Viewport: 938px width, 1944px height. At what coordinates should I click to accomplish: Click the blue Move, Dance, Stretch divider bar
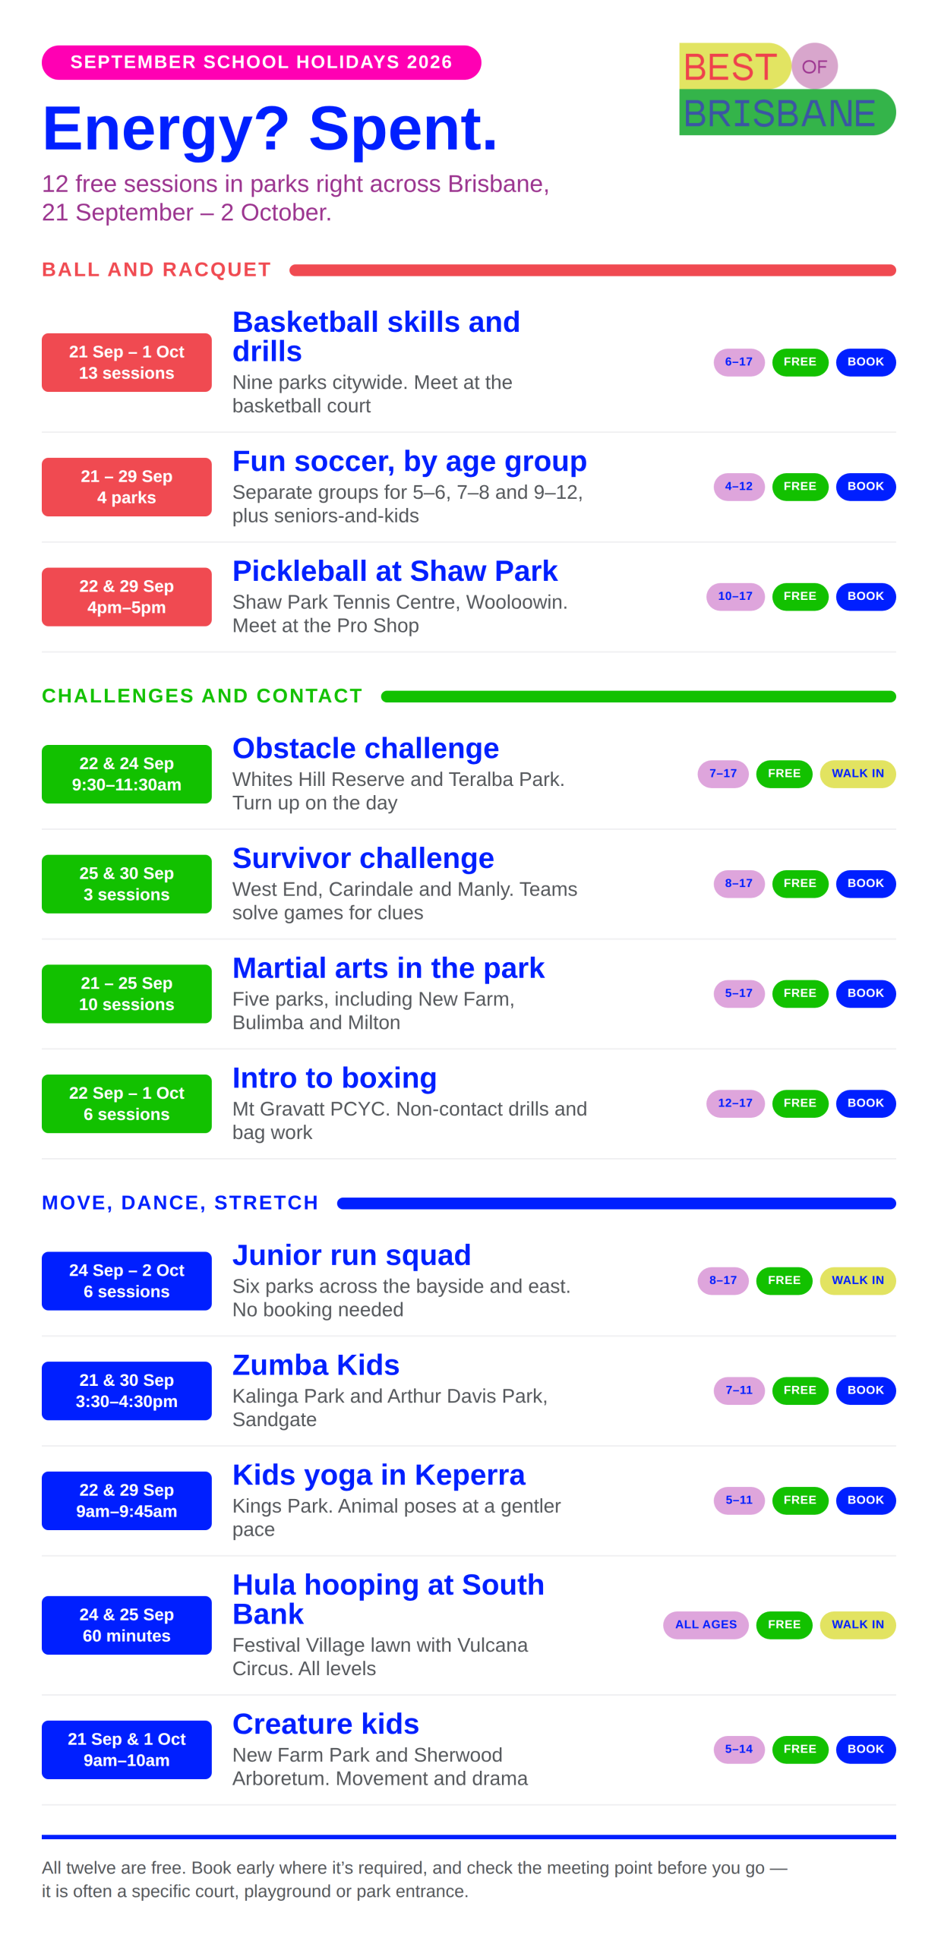pyautogui.click(x=616, y=1203)
